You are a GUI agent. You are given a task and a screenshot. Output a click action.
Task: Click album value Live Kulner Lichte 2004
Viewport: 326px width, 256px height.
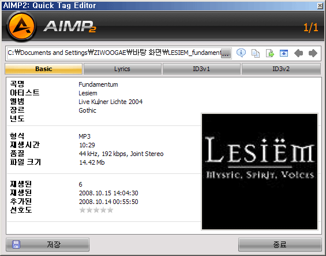pyautogui.click(x=110, y=102)
